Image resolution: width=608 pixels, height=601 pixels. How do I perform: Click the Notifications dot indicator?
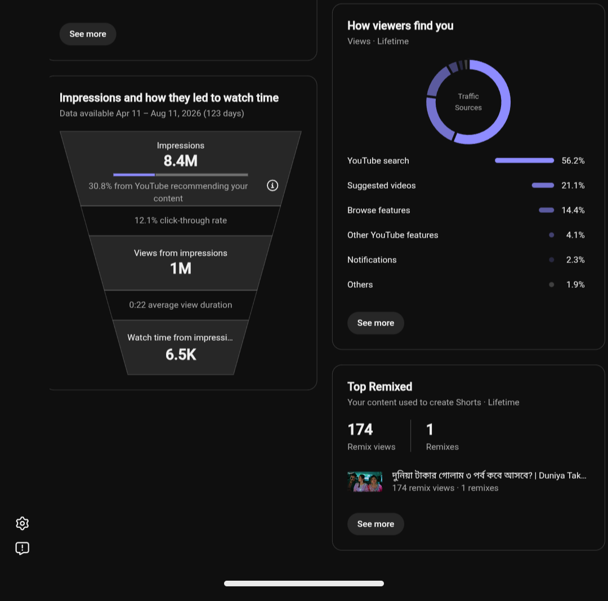(x=551, y=260)
